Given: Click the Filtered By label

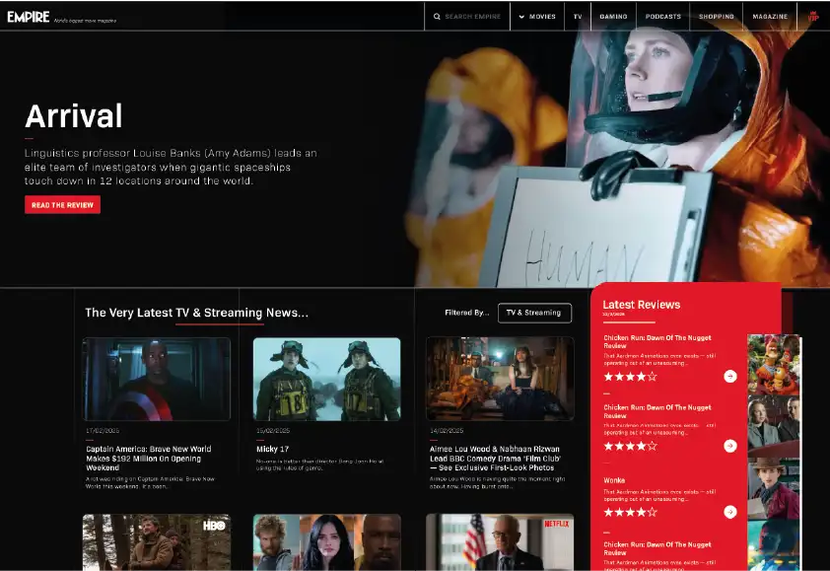Looking at the screenshot, I should point(467,313).
